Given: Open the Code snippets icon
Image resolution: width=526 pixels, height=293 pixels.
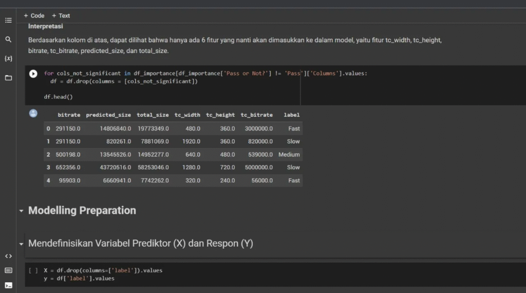Looking at the screenshot, I should pos(8,256).
